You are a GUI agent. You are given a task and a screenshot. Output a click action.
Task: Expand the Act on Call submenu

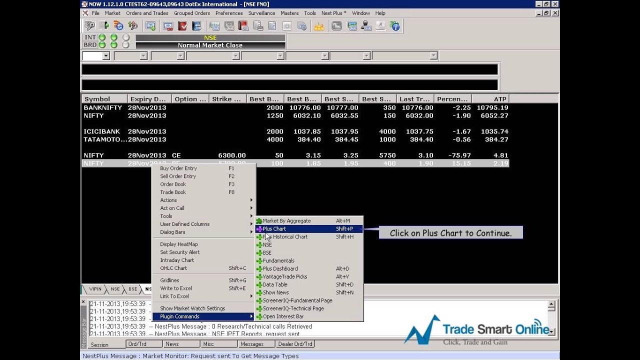coord(203,208)
